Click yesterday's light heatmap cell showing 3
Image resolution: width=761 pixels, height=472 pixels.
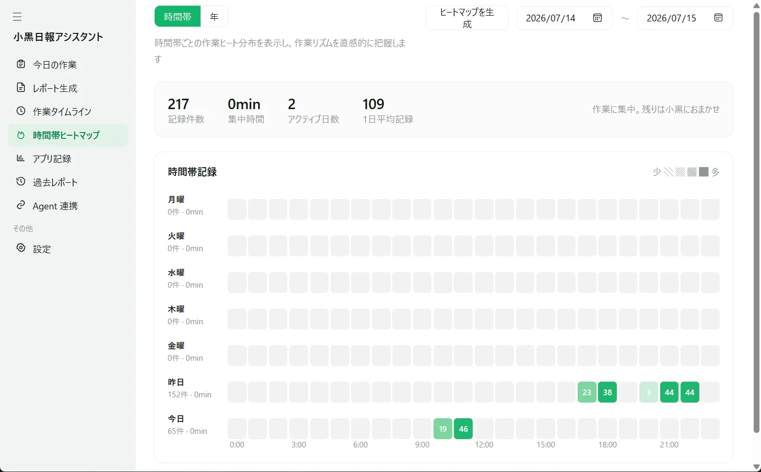pos(649,392)
